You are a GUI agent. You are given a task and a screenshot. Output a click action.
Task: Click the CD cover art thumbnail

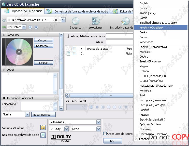pos(18,52)
